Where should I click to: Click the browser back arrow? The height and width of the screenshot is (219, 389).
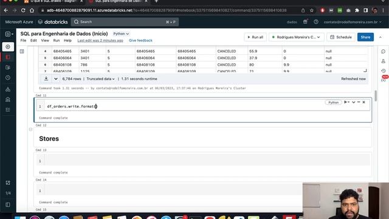pyautogui.click(x=6, y=10)
